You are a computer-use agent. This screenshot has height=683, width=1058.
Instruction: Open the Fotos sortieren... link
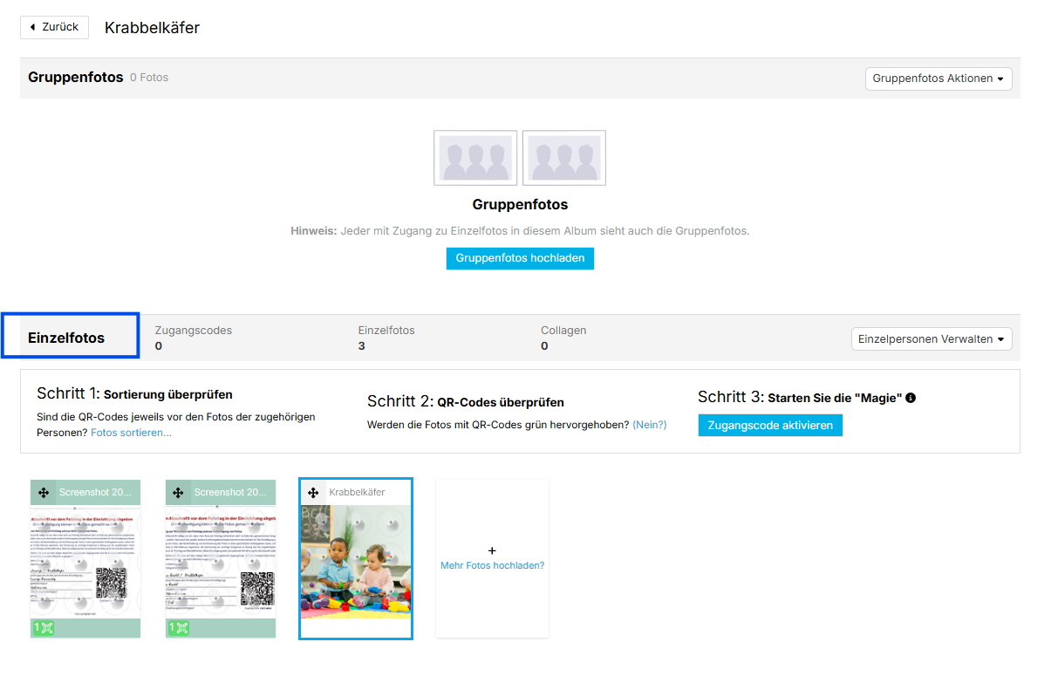click(x=131, y=433)
